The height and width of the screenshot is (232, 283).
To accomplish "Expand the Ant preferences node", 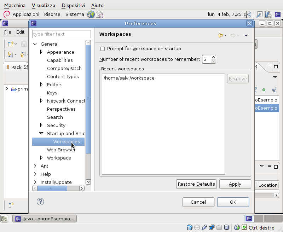I will click(x=35, y=166).
